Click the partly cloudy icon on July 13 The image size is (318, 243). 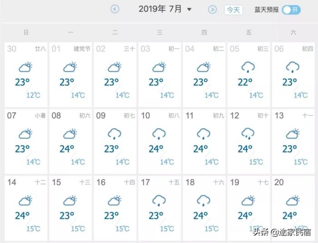(x=292, y=134)
